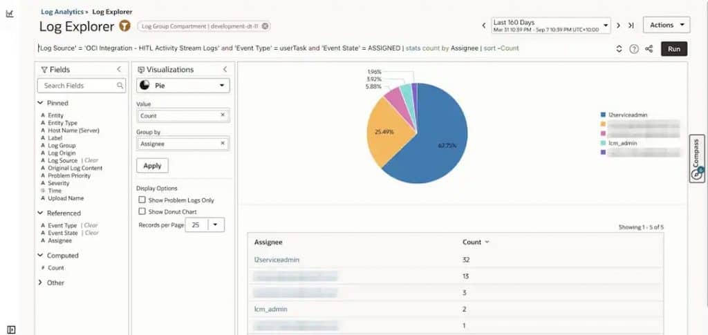Click the Assignee column header
708x335 pixels.
tap(268, 242)
